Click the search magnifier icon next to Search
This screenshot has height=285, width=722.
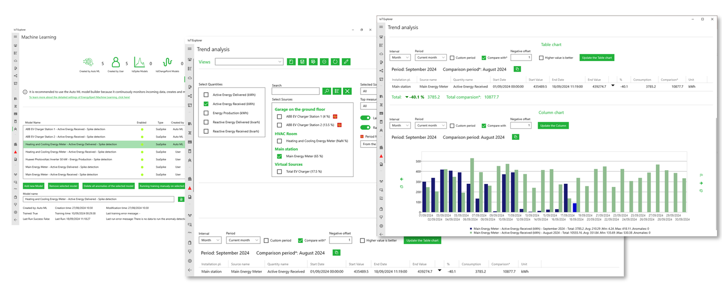(326, 91)
